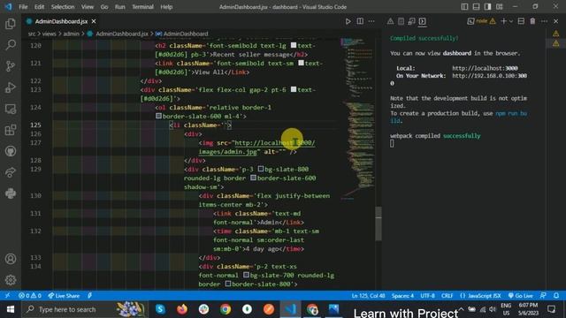Image resolution: width=566 pixels, height=318 pixels.
Task: Open the Live Share view in activity bar
Action: point(11,172)
